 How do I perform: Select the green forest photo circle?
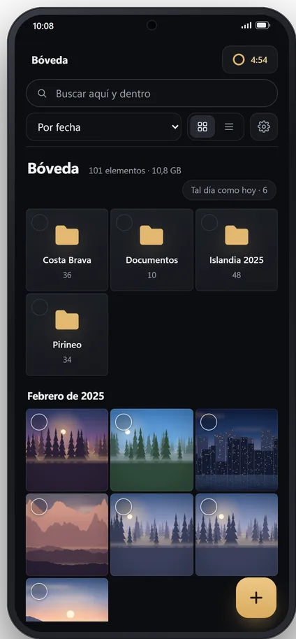coord(124,422)
